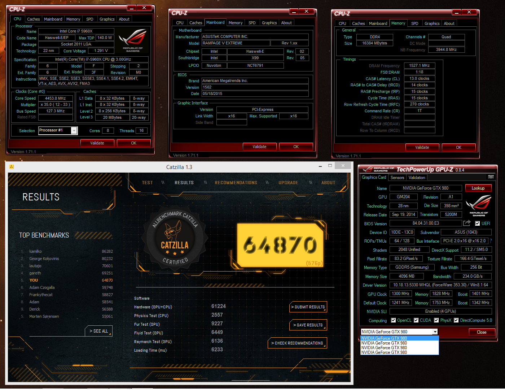Click the YOU leaderboard entry
This screenshot has width=505, height=390.
(x=67, y=280)
